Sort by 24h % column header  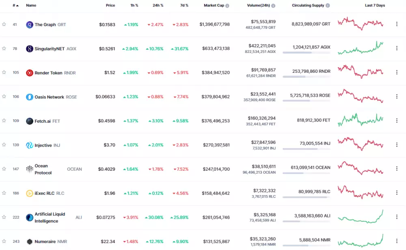(158, 6)
